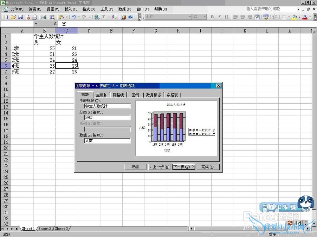Switch to the 坐标轴 tab
This screenshot has height=237, width=317.
[x=102, y=95]
